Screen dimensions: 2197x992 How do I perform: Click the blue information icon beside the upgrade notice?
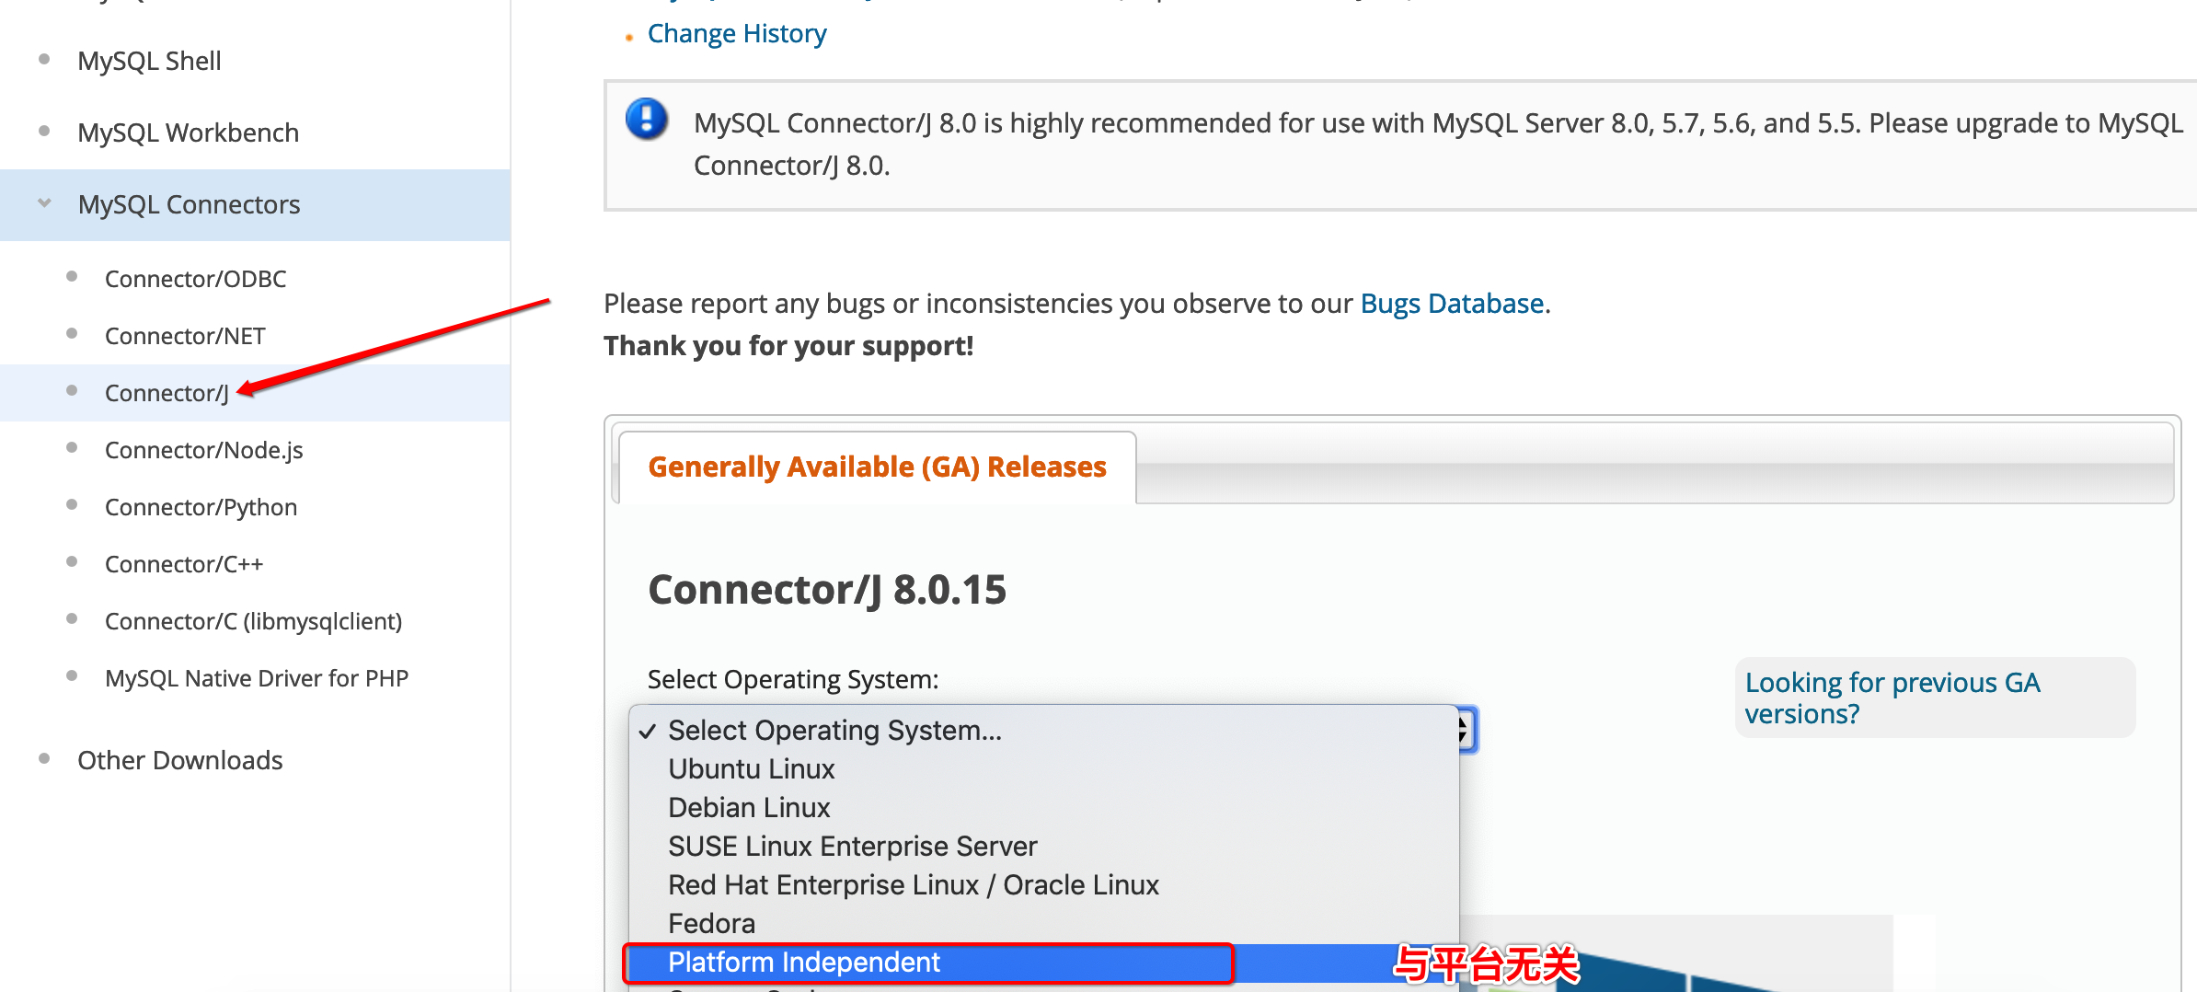click(x=645, y=121)
